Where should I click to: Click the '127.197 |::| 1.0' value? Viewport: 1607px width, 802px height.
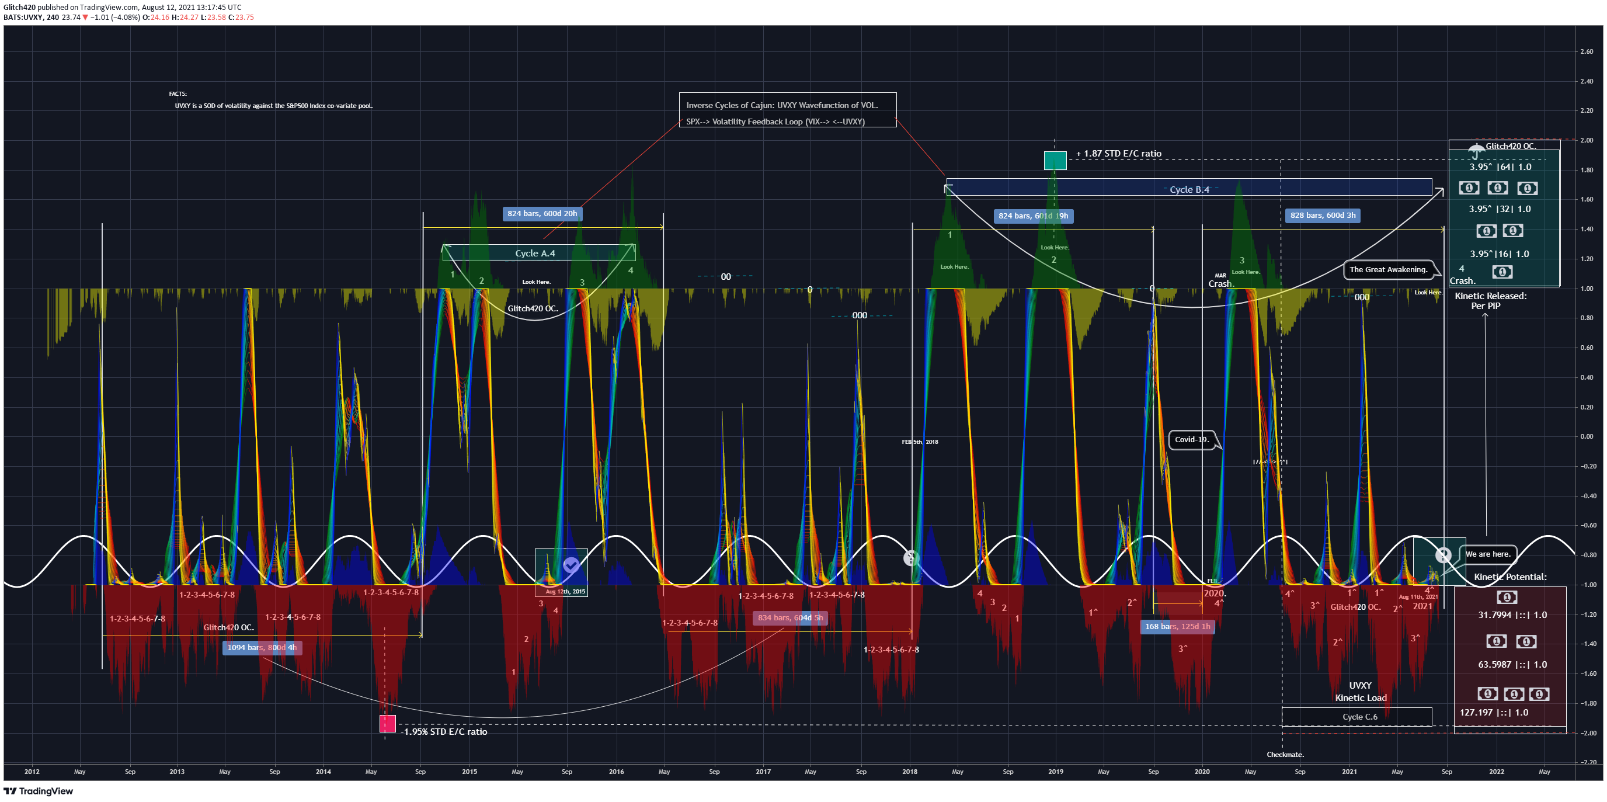click(1494, 712)
